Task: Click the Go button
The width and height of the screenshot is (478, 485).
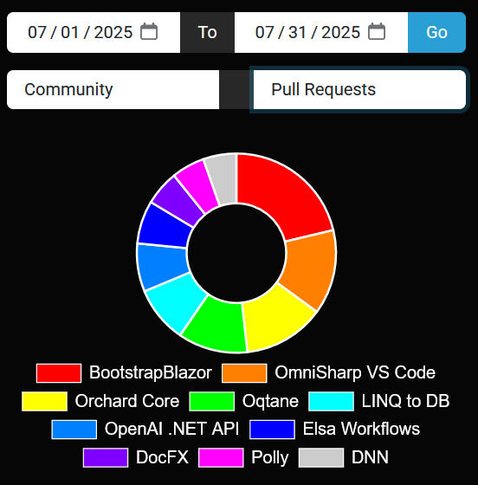Action: pyautogui.click(x=436, y=32)
